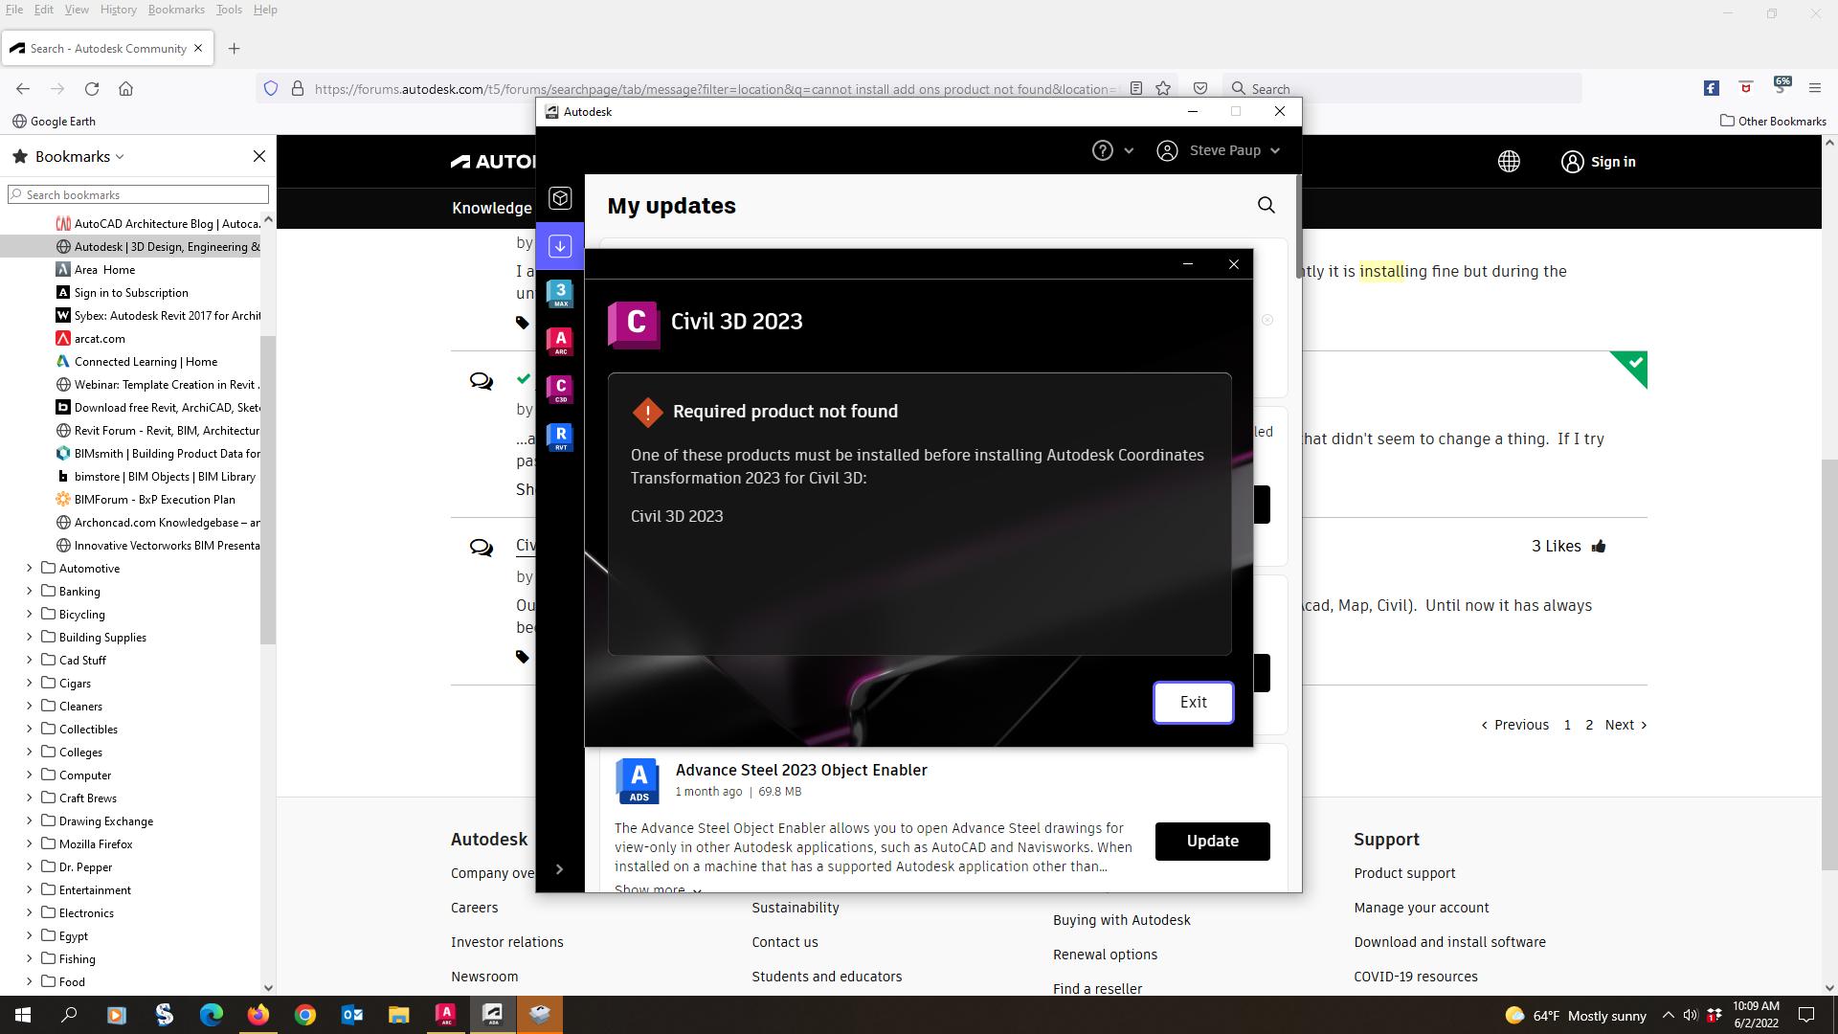Select the AutoCAD Architecture icon in Autodesk sidebar
Screen dimensions: 1838x1034
(560, 342)
